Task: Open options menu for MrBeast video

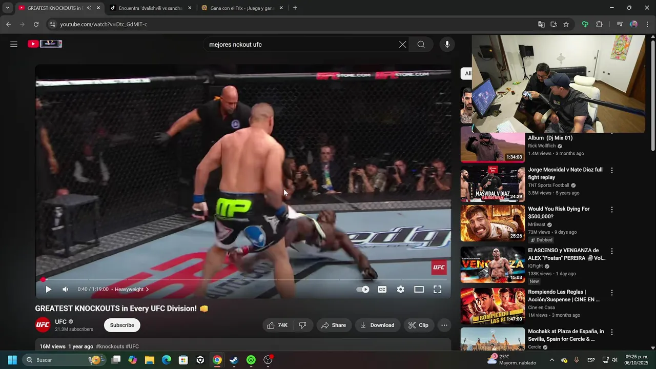Action: coord(611,210)
